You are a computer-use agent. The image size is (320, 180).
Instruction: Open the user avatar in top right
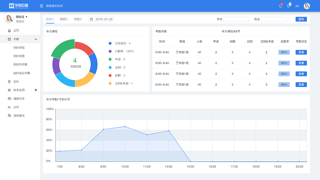click(x=307, y=6)
